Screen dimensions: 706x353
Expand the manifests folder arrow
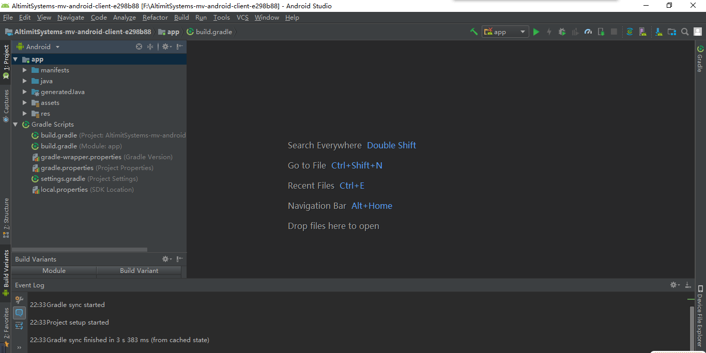tap(25, 70)
